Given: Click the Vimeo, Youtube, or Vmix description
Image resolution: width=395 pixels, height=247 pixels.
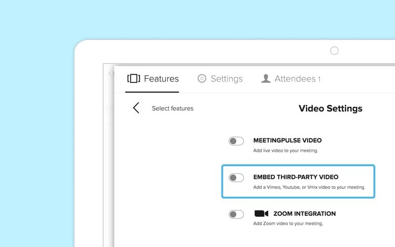Looking at the screenshot, I should click(x=309, y=187).
